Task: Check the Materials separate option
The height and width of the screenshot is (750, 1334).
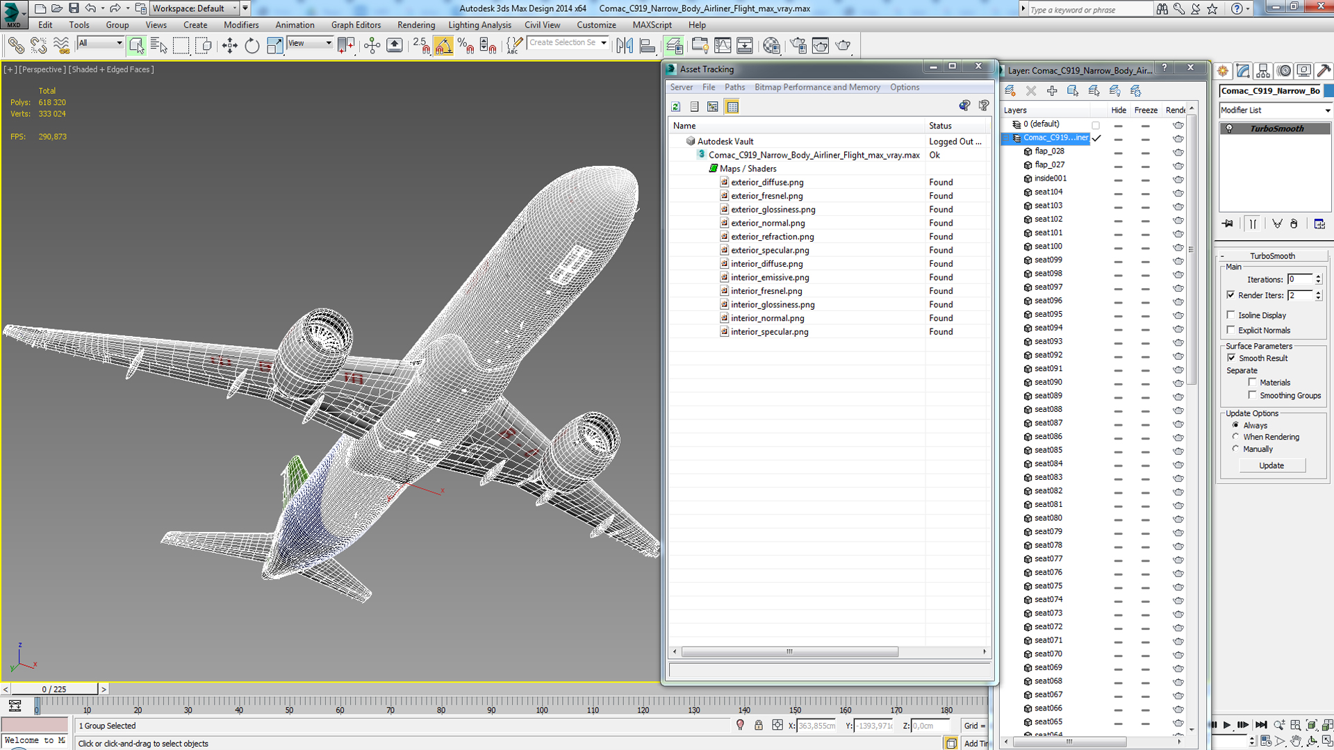Action: point(1253,382)
